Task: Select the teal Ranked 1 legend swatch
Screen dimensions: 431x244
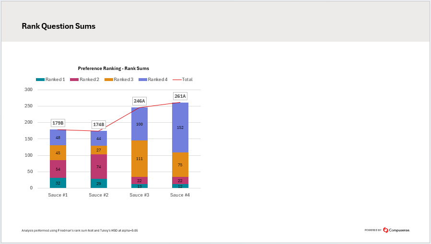Action: click(x=40, y=80)
